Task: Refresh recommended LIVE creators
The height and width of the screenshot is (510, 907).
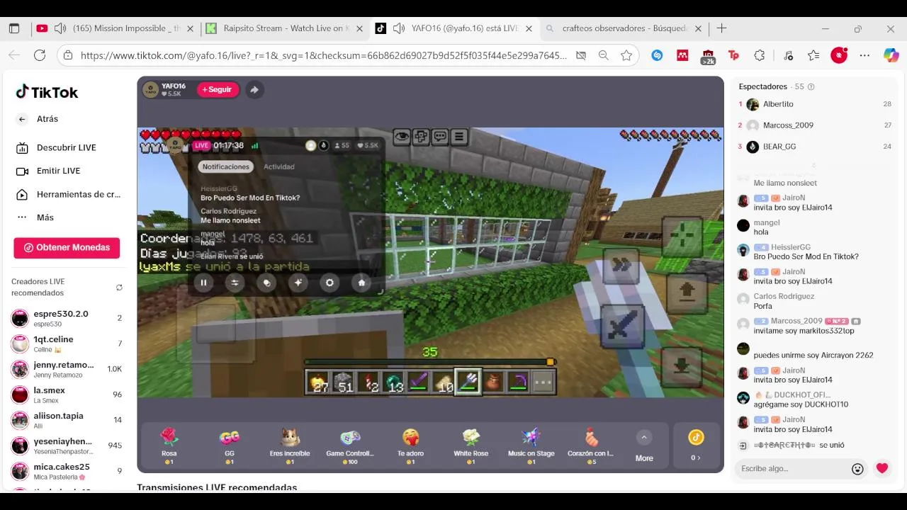Action: click(119, 288)
